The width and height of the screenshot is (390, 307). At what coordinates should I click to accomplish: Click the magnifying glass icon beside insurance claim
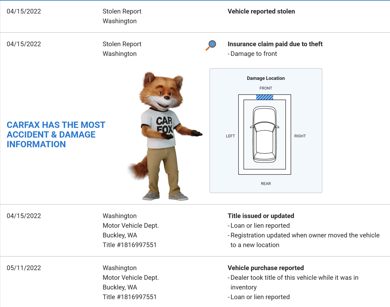[211, 45]
